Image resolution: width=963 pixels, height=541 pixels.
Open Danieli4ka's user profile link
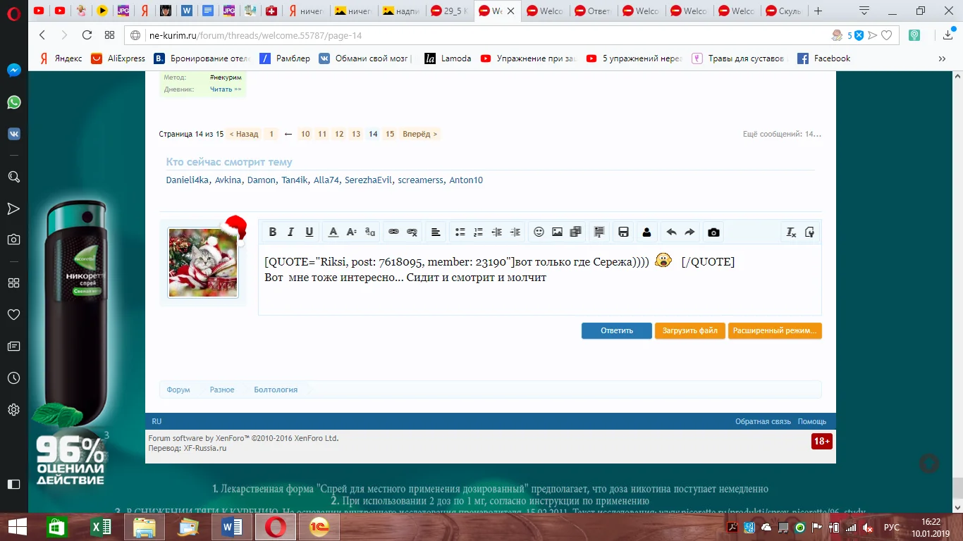tap(188, 180)
